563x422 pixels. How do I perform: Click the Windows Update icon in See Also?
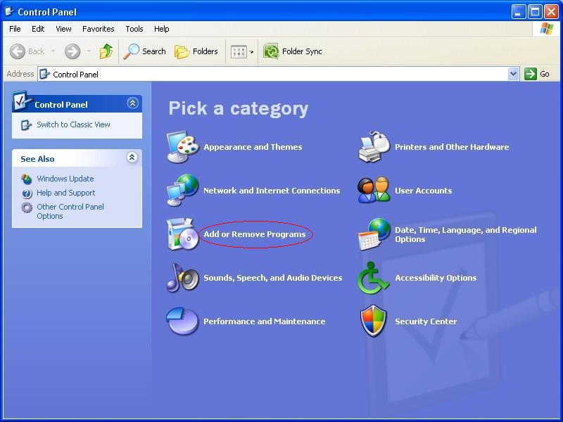(x=27, y=179)
